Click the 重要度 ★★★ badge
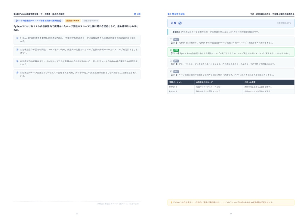 [73, 21]
